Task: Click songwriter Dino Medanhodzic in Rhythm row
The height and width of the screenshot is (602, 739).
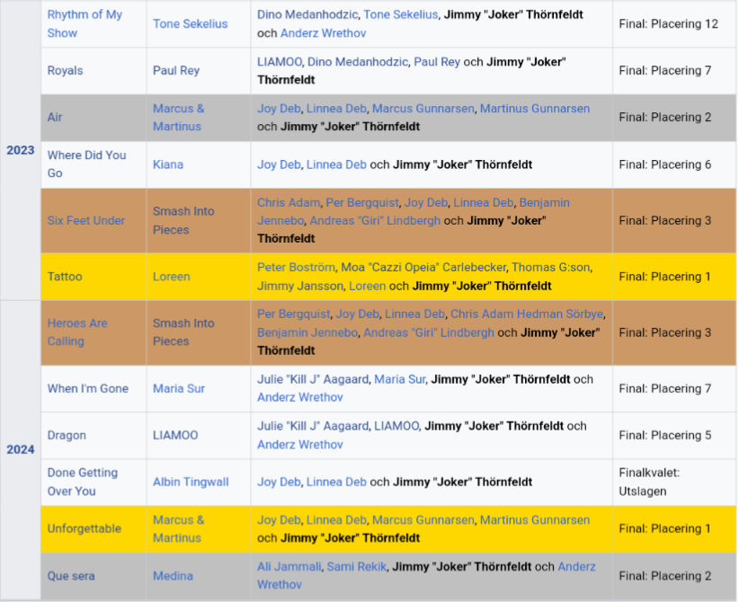Action: click(307, 14)
